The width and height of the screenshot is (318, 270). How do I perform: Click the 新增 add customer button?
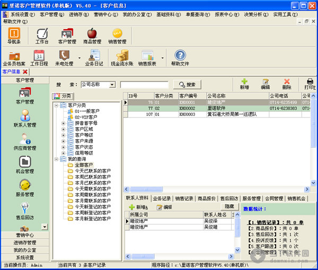click(244, 84)
